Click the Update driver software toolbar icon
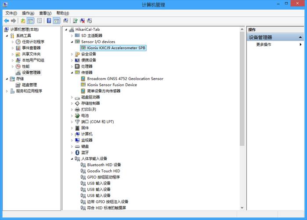This screenshot has height=220, width=307. (x=75, y=21)
